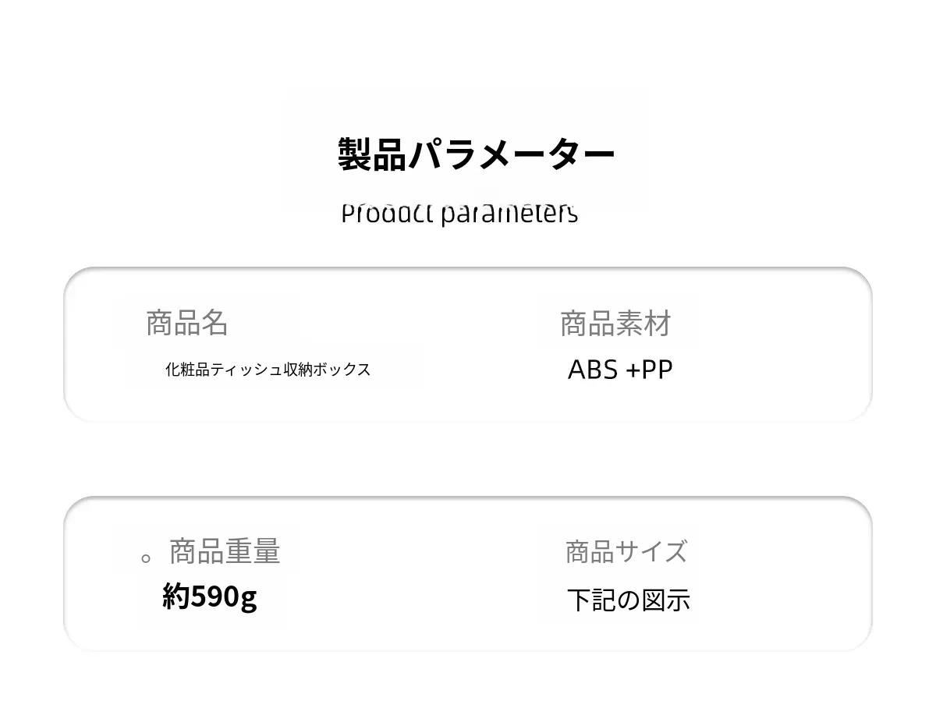The height and width of the screenshot is (708, 936).
Task: Click the word 'parameters' in the subtitle
Action: point(509,214)
